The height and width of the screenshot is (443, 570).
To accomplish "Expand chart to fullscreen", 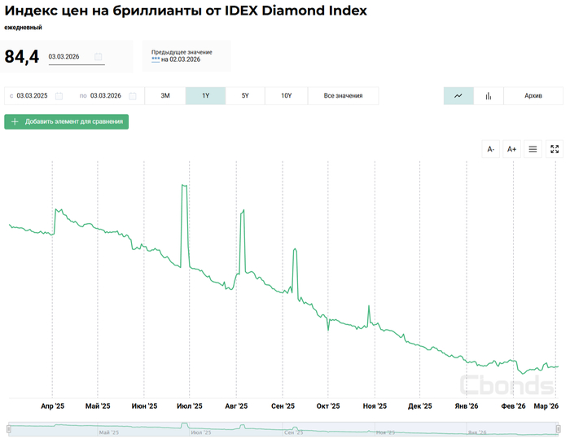I will coord(555,149).
